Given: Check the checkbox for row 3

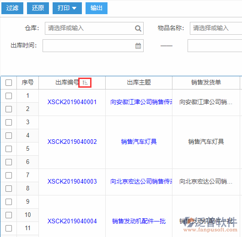Looking at the screenshot, I should 9,122.
